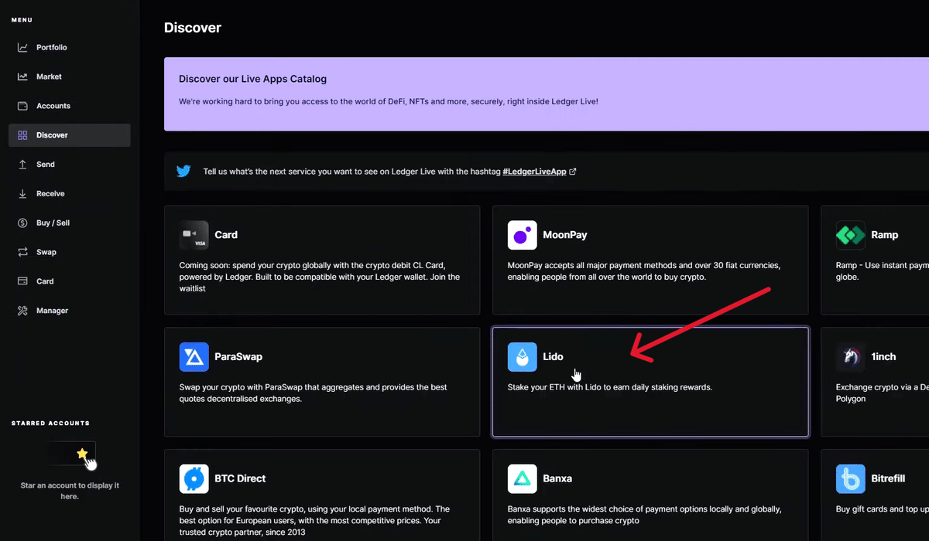Open the #LedgerLiveApp hashtag link
The height and width of the screenshot is (541, 929).
pyautogui.click(x=535, y=172)
